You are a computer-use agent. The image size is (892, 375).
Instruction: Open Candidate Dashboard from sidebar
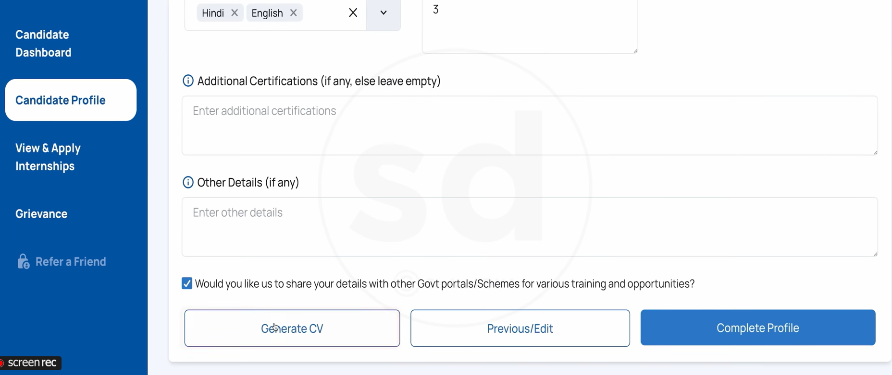tap(43, 44)
